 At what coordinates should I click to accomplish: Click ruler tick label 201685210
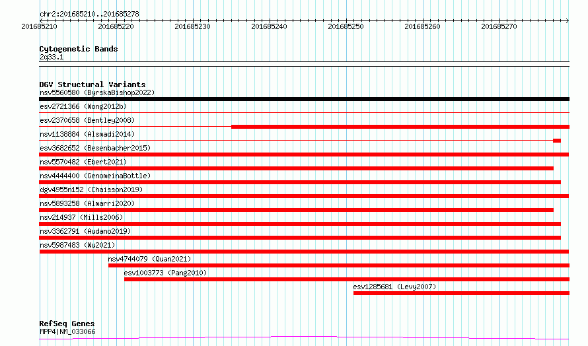40,26
